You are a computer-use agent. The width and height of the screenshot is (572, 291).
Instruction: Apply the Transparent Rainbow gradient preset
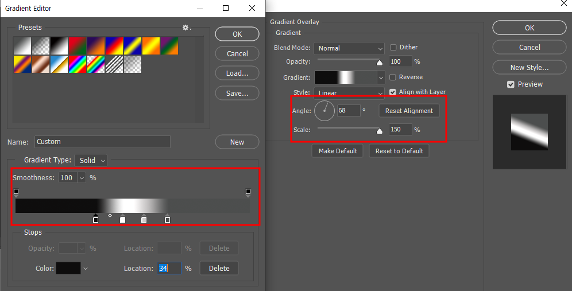pos(96,64)
